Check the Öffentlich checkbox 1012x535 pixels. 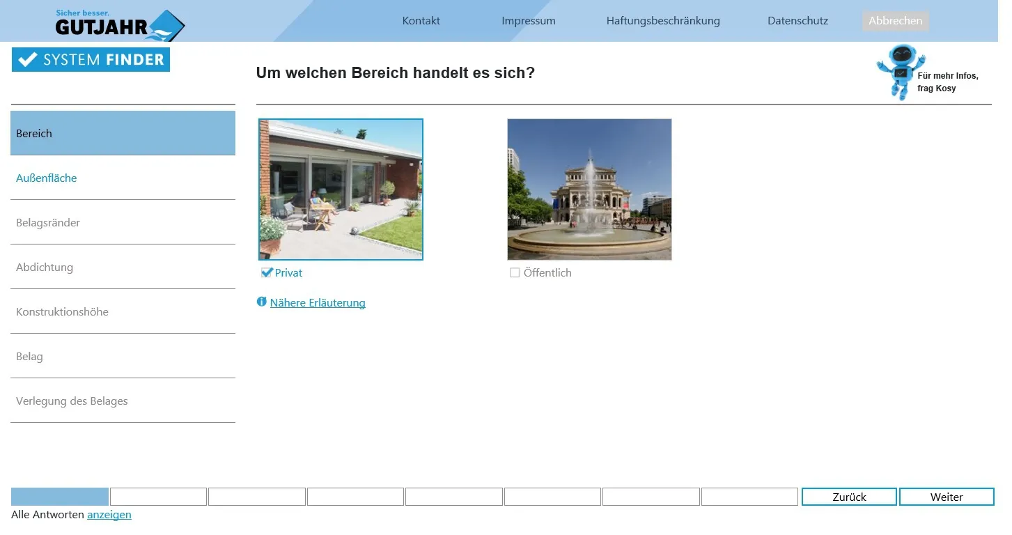pyautogui.click(x=515, y=272)
